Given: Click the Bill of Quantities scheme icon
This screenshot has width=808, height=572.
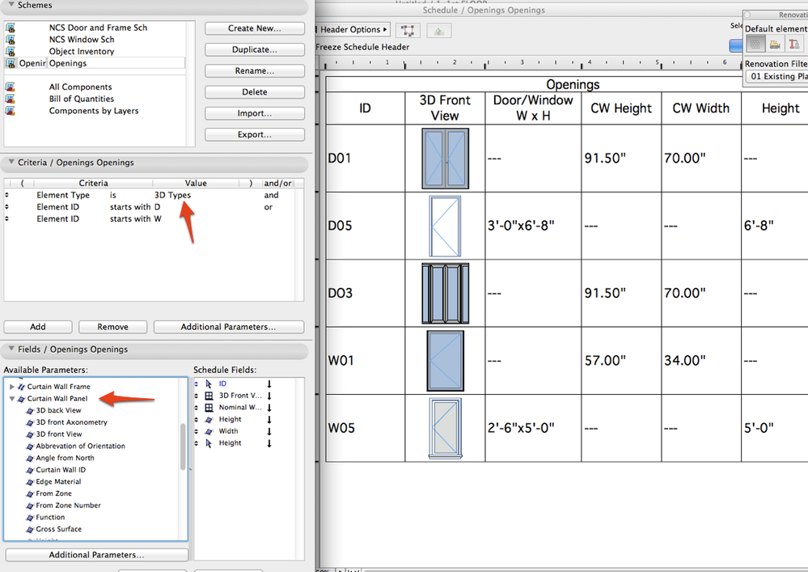Looking at the screenshot, I should 10,99.
